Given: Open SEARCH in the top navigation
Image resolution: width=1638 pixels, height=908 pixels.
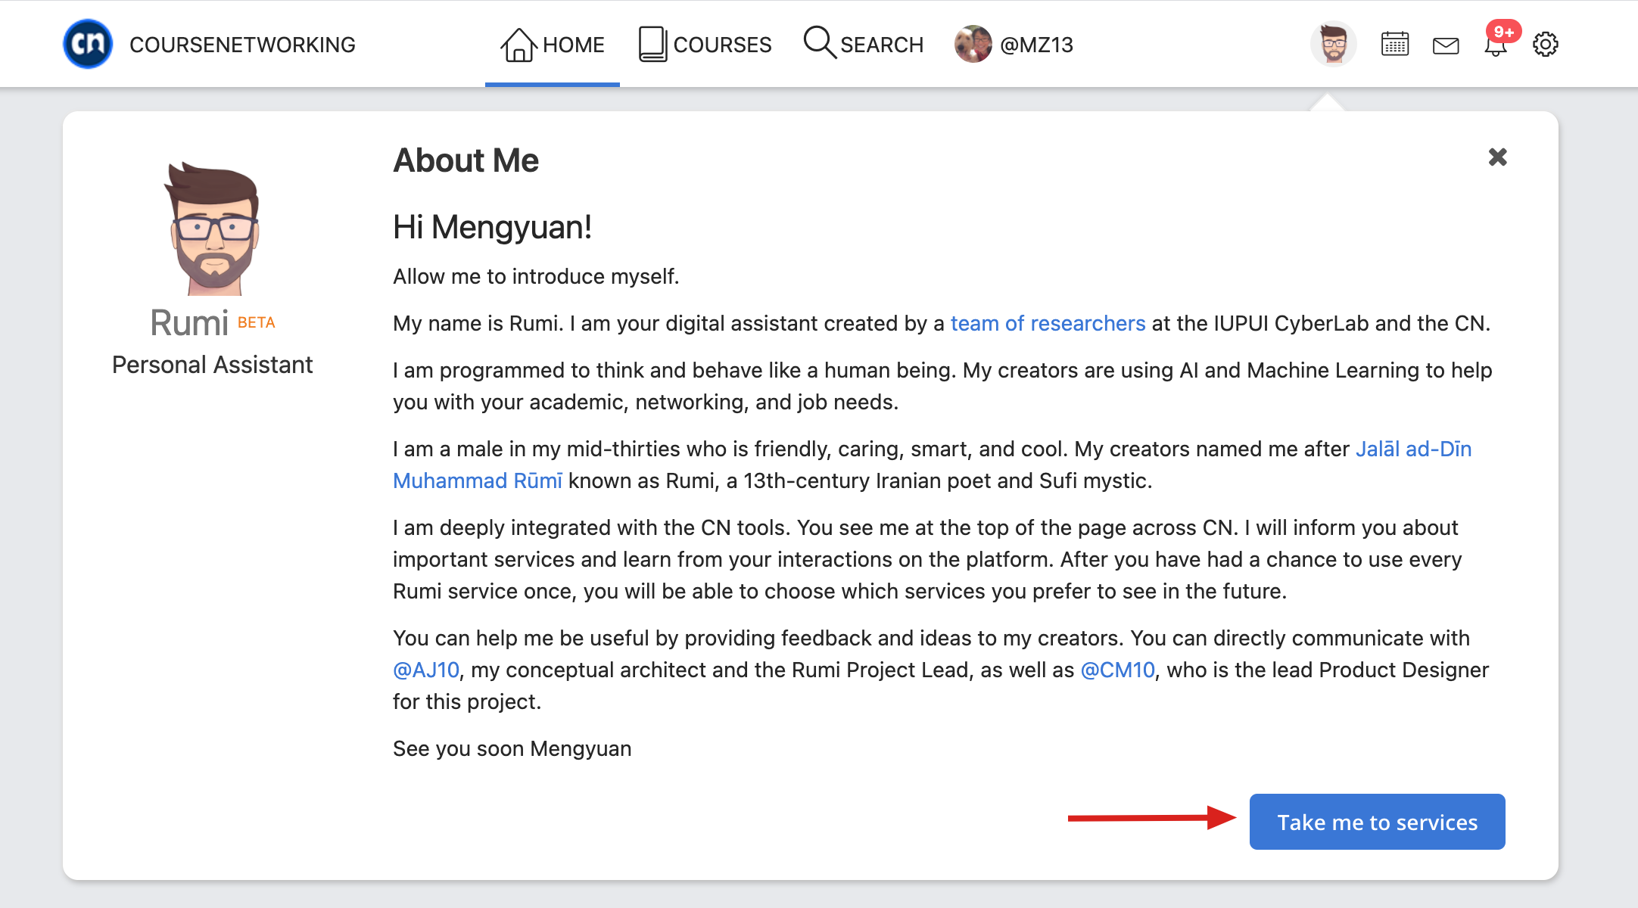Looking at the screenshot, I should [x=864, y=44].
